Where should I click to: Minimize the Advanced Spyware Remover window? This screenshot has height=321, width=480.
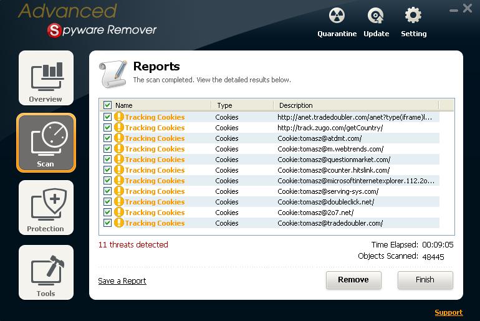tap(454, 11)
